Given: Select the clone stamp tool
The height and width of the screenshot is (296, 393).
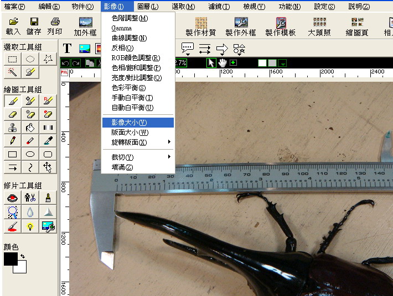Looking at the screenshot, I should click(13, 128).
